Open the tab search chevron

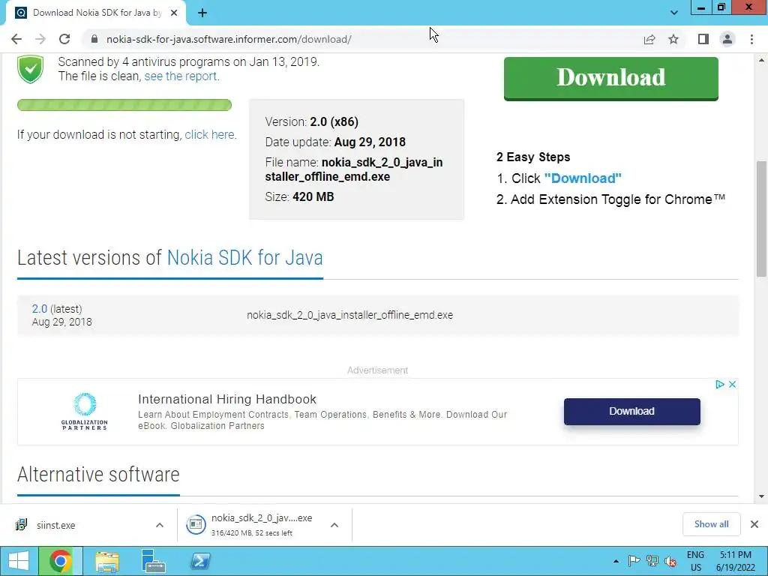click(x=674, y=13)
